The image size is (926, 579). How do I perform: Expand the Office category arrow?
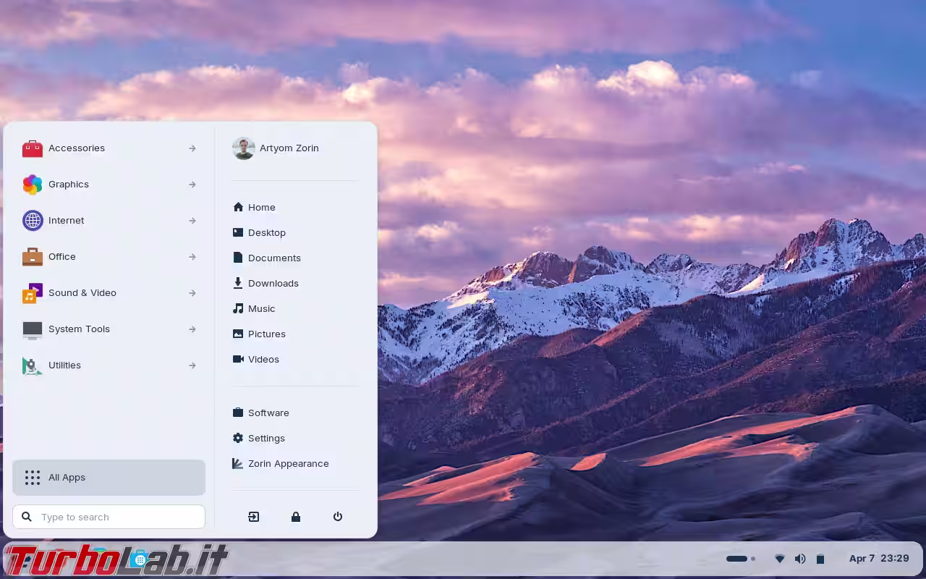(192, 257)
